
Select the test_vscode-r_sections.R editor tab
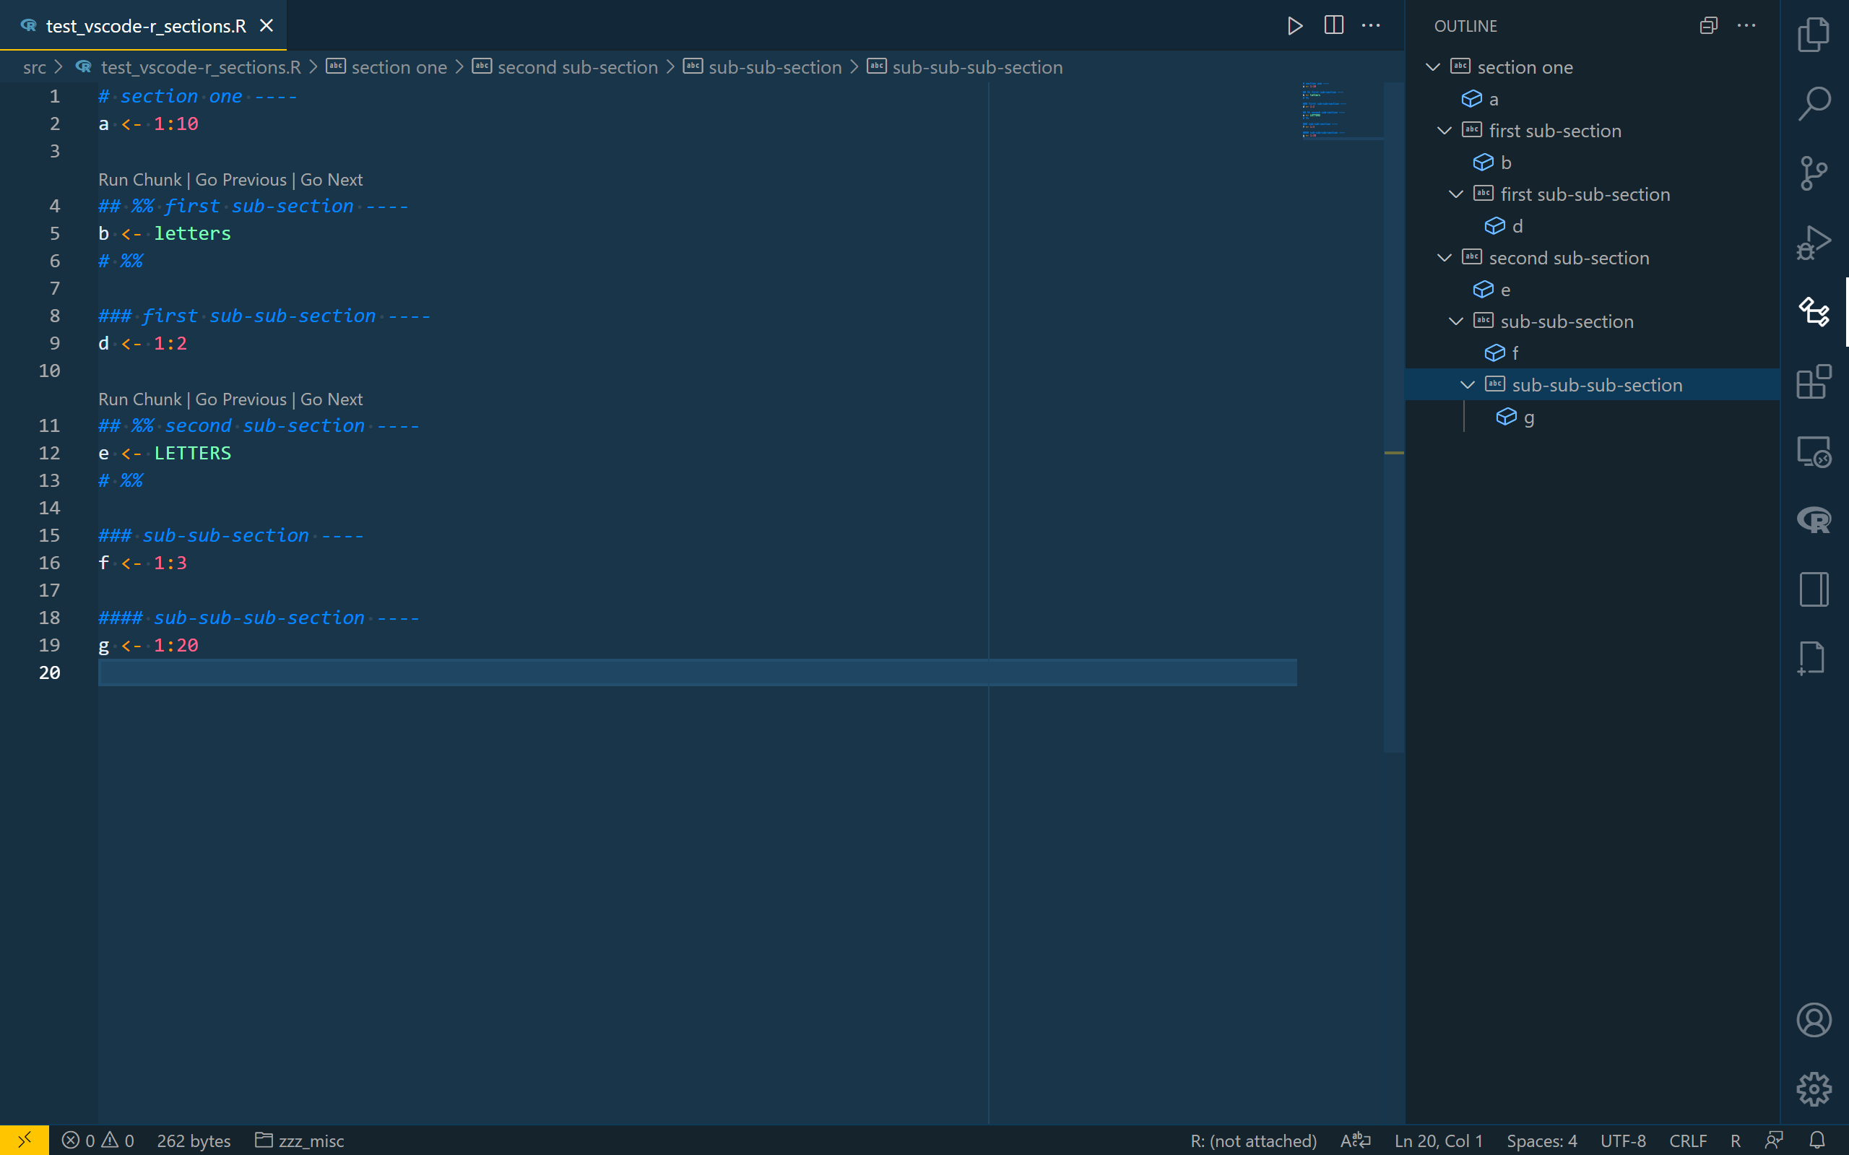pos(145,26)
